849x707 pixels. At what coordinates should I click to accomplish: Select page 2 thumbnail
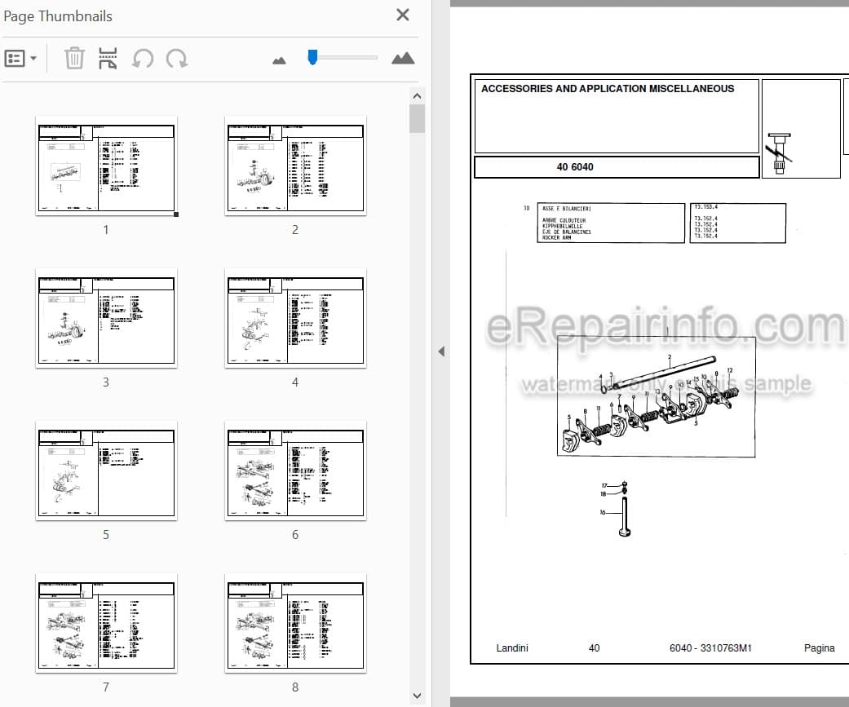[295, 166]
